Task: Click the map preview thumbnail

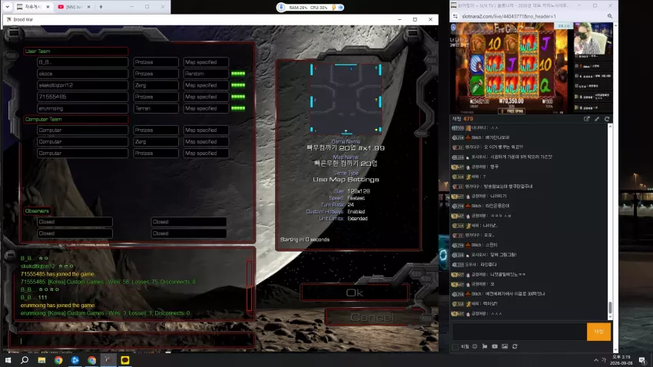Action: click(x=346, y=98)
